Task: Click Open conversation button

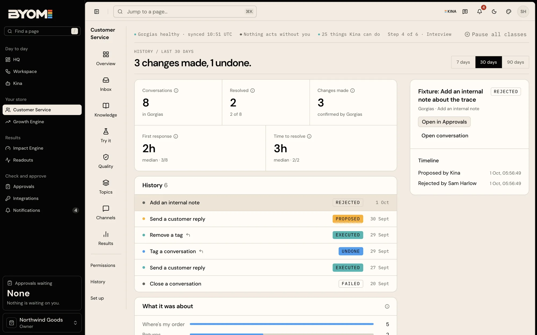Action: pos(445,136)
